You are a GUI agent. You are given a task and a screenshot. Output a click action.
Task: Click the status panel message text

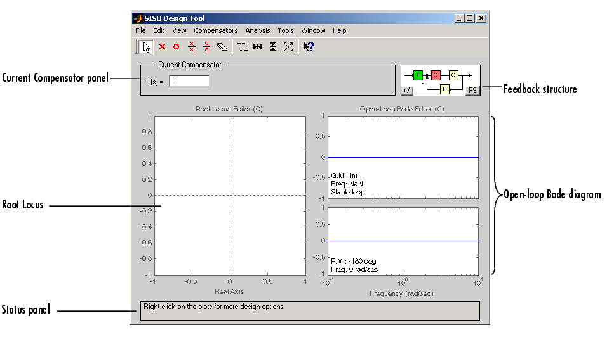point(214,307)
